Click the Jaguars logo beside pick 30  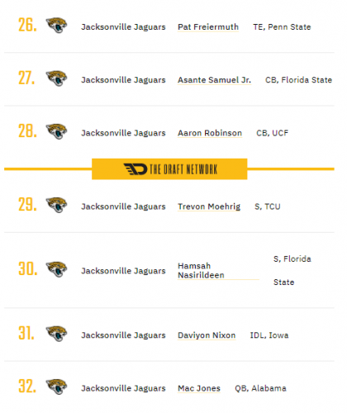pos(56,269)
